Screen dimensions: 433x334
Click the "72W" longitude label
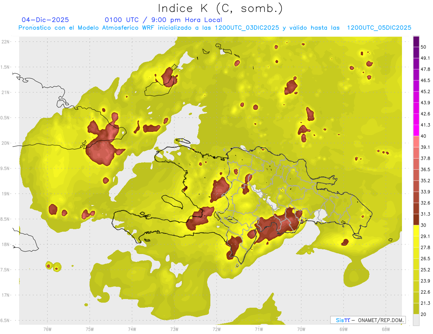(x=216, y=330)
